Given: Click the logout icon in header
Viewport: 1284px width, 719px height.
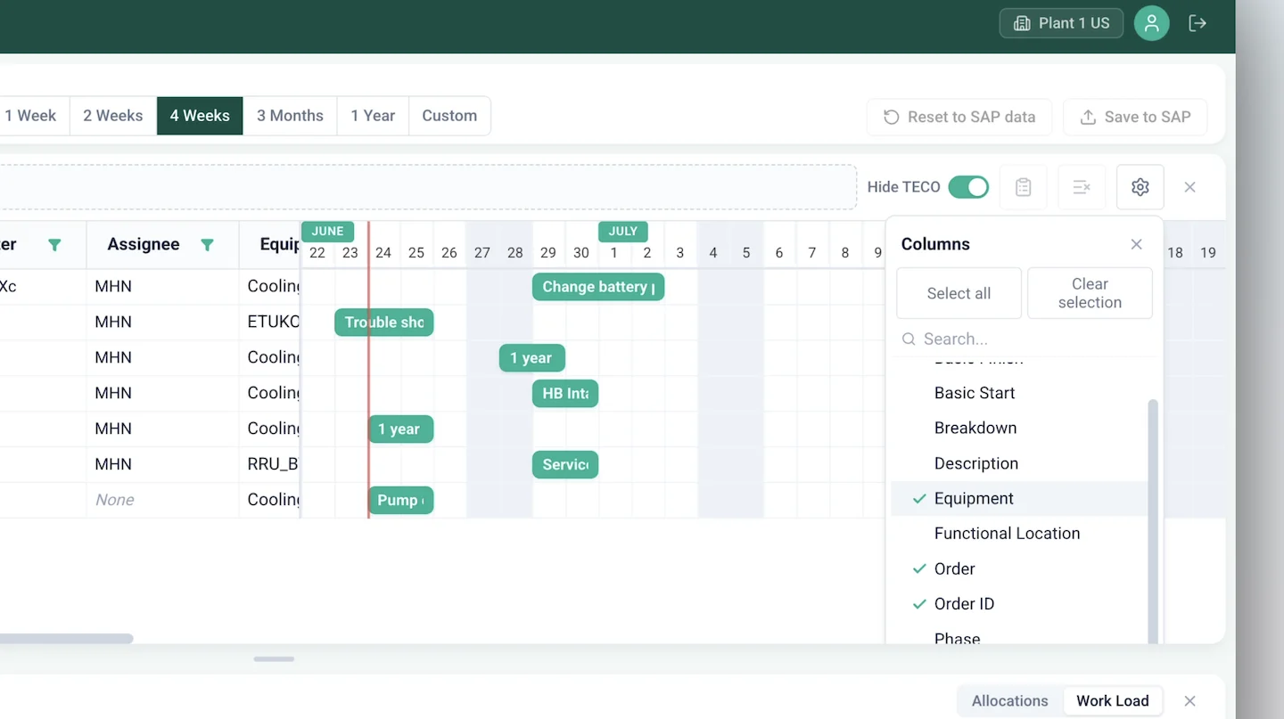Looking at the screenshot, I should tap(1198, 23).
